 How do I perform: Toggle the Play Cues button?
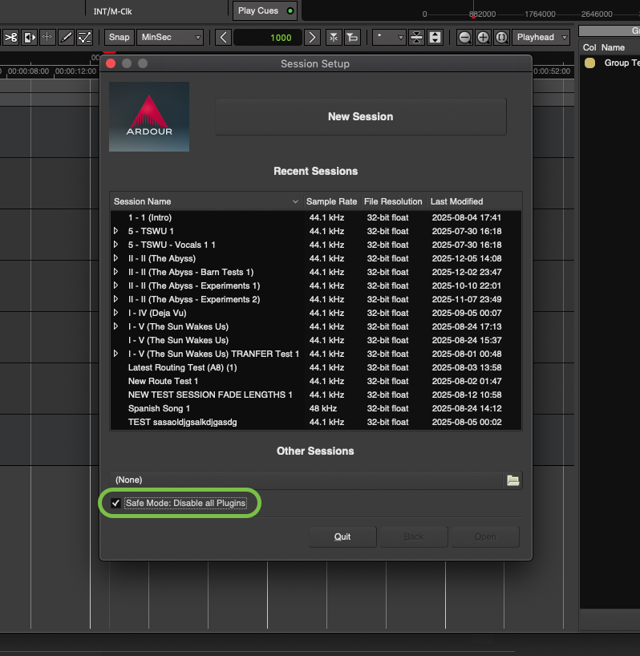[x=265, y=10]
